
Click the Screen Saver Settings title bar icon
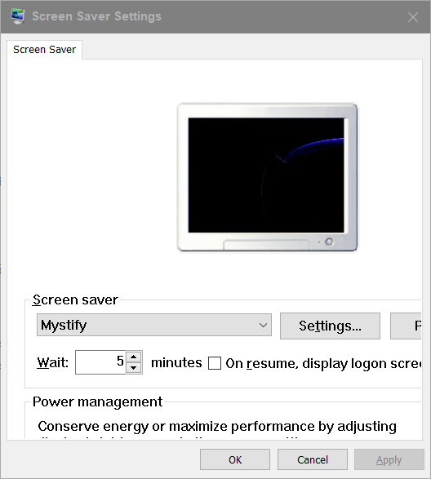pos(18,16)
